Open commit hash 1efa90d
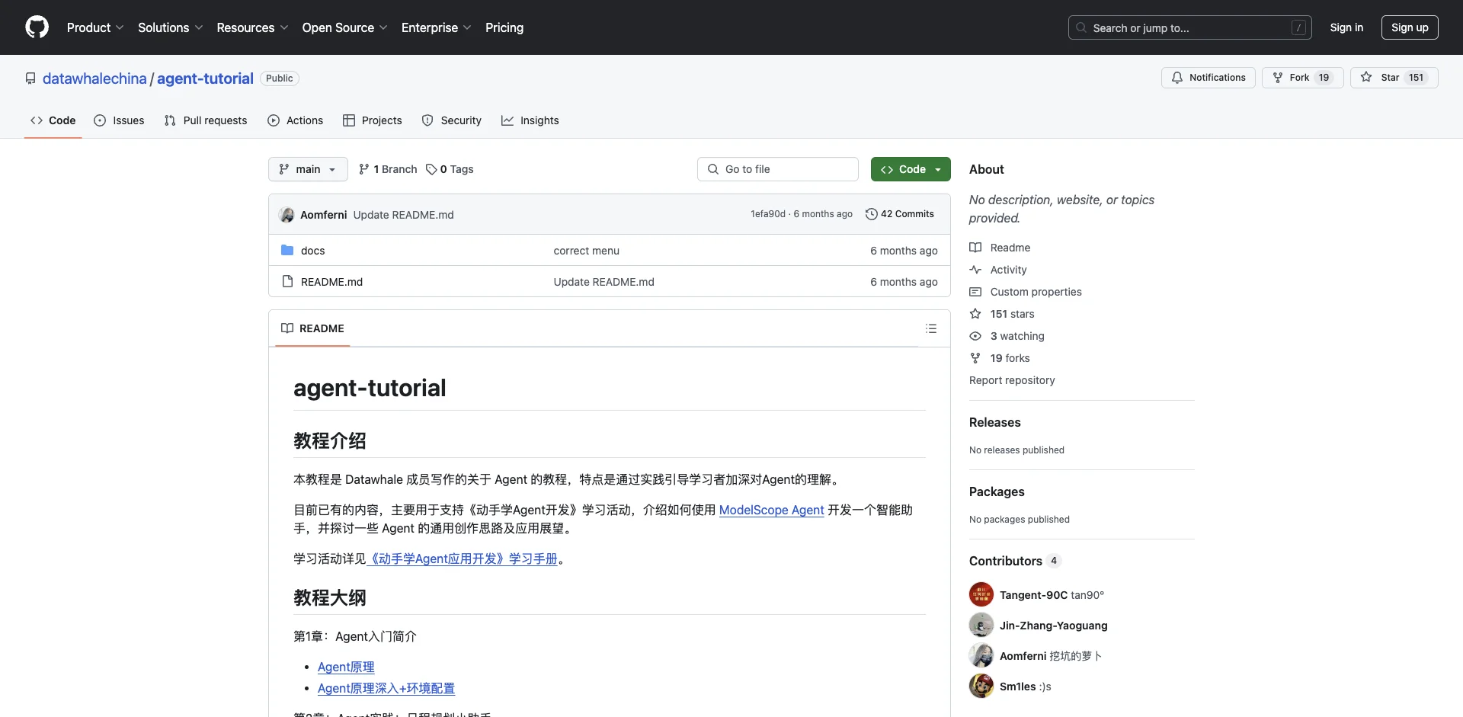The height and width of the screenshot is (717, 1463). click(767, 214)
